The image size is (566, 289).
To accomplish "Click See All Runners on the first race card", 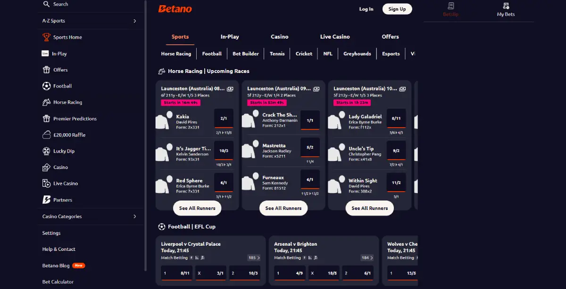I will point(197,208).
